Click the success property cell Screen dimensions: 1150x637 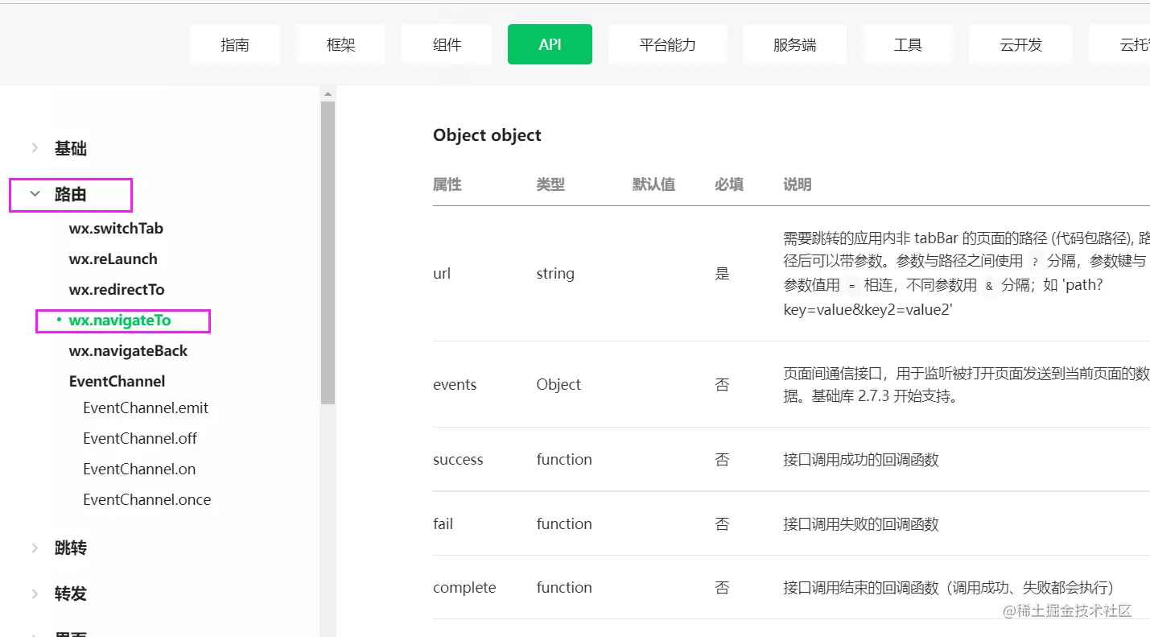point(458,460)
